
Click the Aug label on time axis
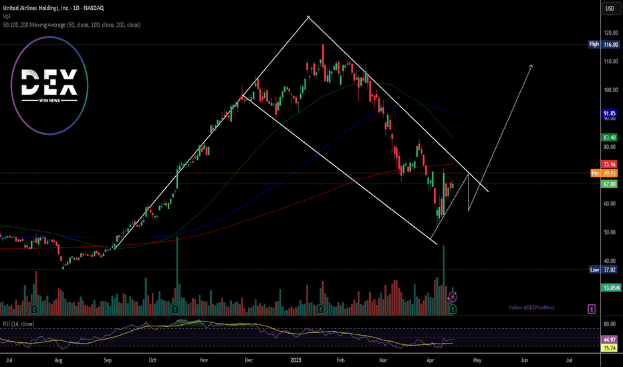58,360
